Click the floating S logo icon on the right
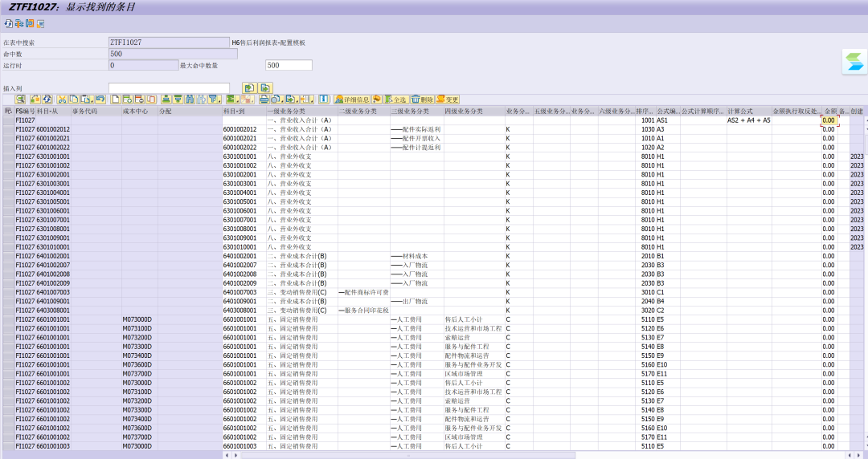 854,61
